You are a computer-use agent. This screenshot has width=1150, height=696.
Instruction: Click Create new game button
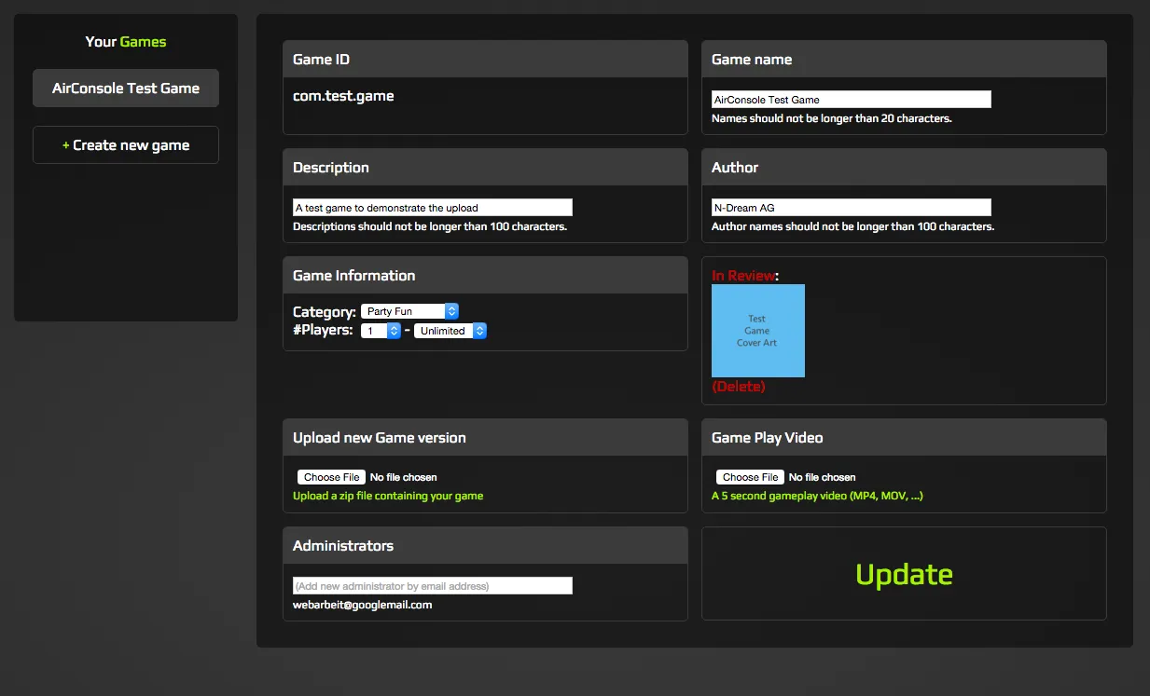tap(126, 145)
